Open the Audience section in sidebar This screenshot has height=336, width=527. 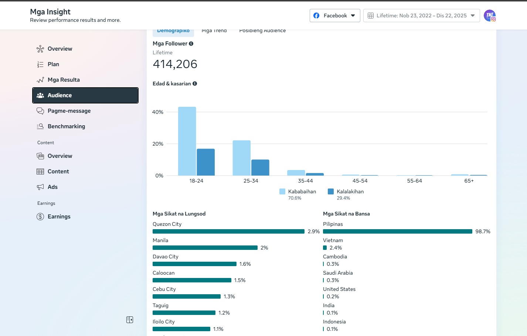(x=85, y=95)
